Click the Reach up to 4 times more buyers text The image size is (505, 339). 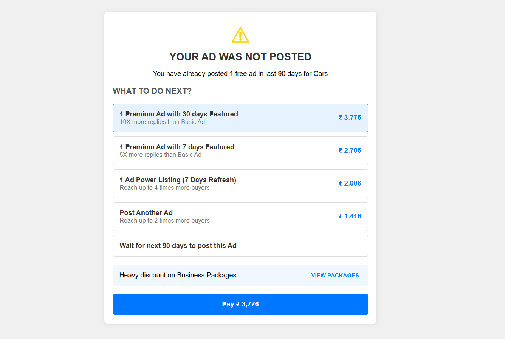[164, 188]
